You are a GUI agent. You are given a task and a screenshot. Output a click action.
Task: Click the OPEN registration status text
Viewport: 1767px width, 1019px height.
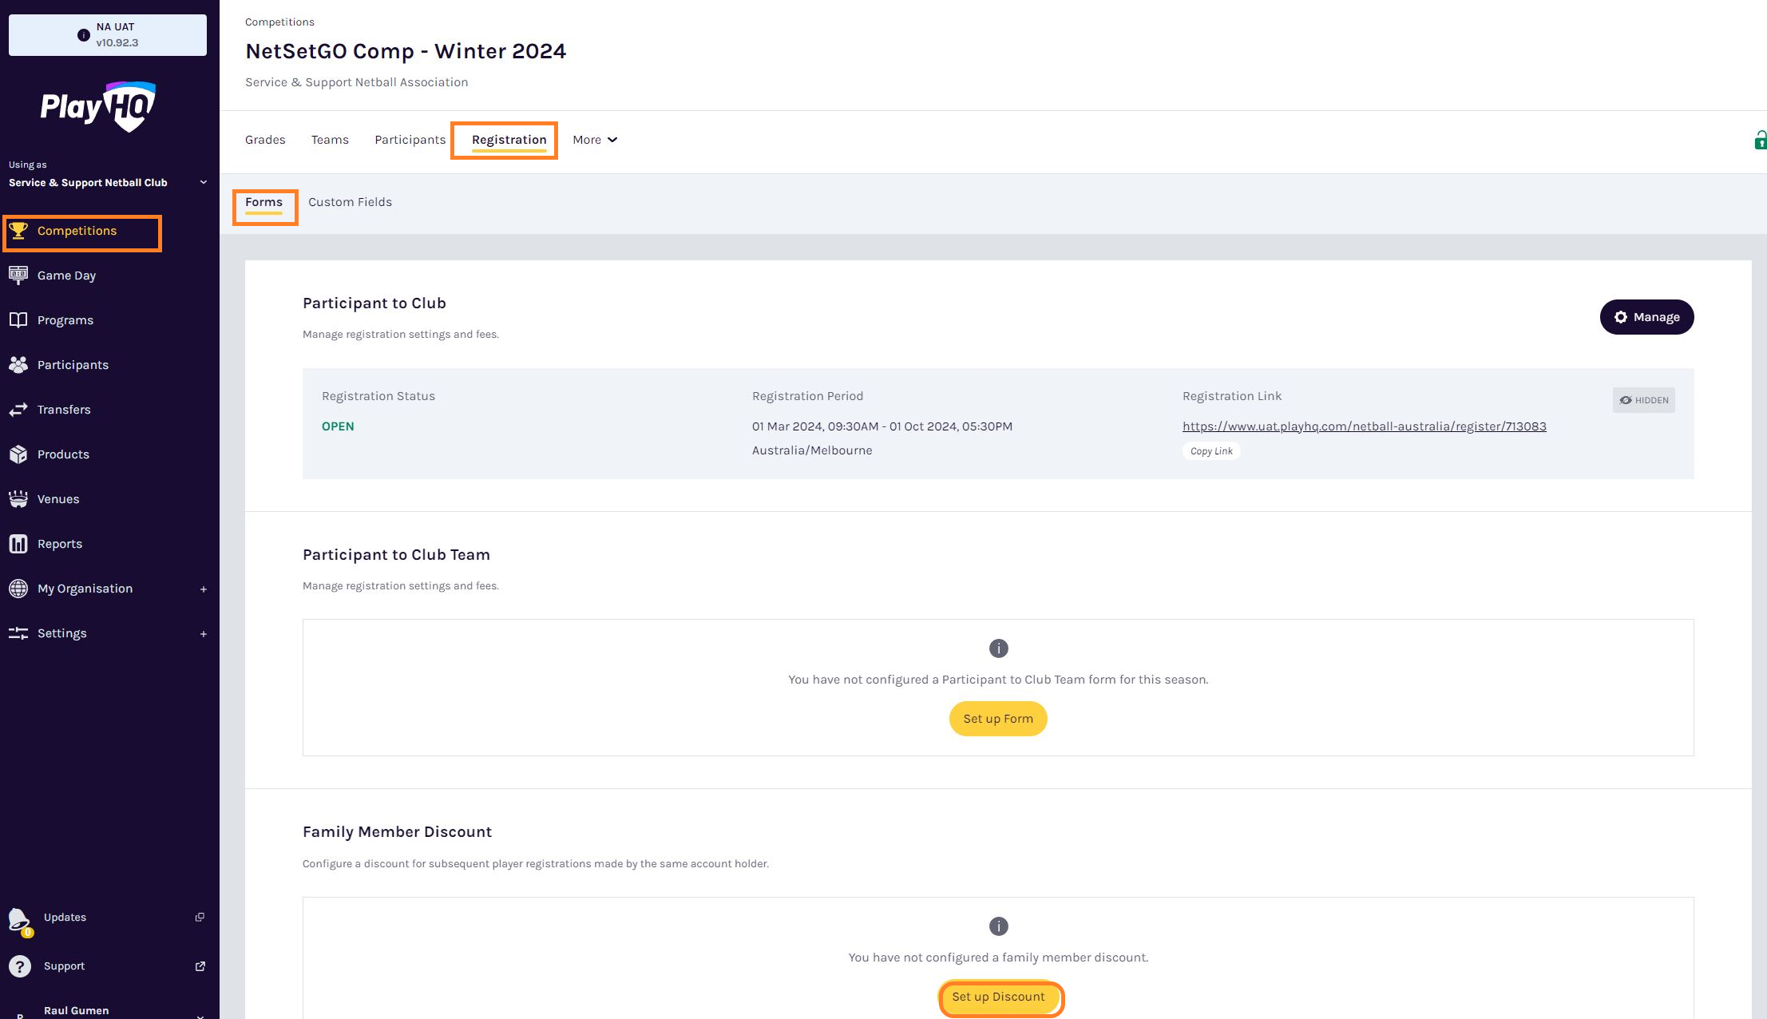[x=338, y=426]
